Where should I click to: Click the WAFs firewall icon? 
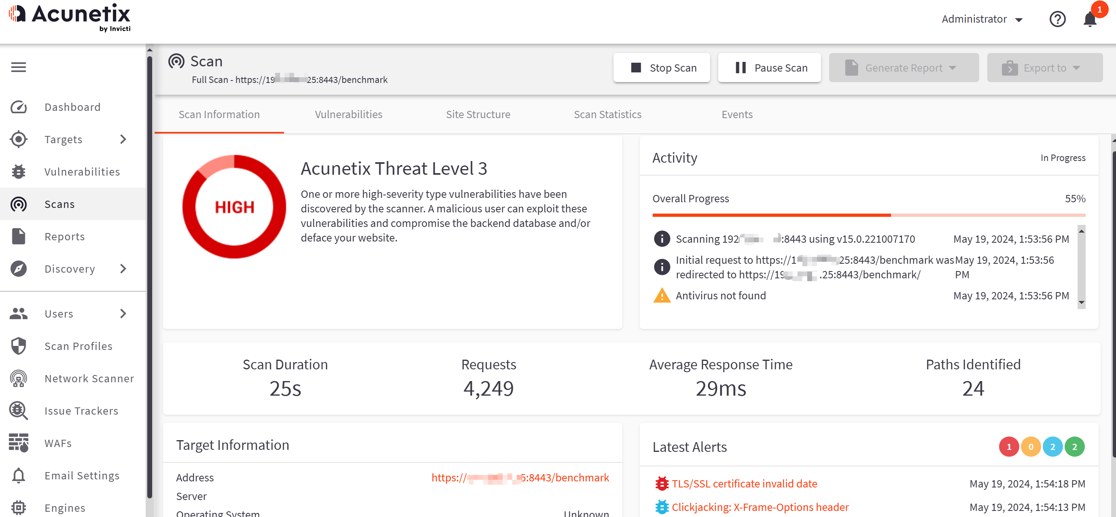coord(19,443)
